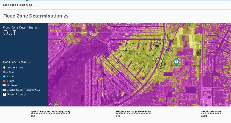Click the Subject Property house legend icon
Viewport: 231px width, 123px height.
(4, 94)
